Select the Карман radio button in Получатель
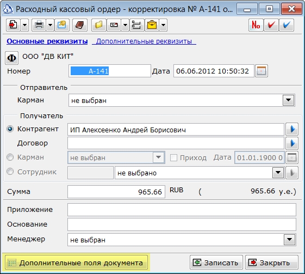Viewport: 305px width, 274px height. (10, 157)
